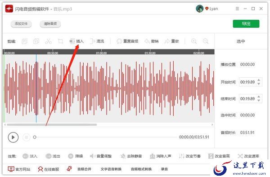Undo with the 撤销 button
Screen dimensions: 270x177
152,41
